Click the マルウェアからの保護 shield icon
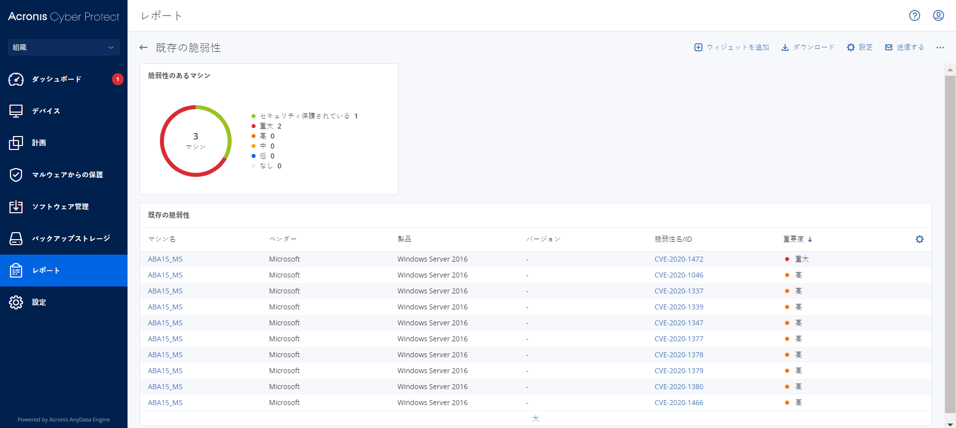956x428 pixels. (16, 175)
